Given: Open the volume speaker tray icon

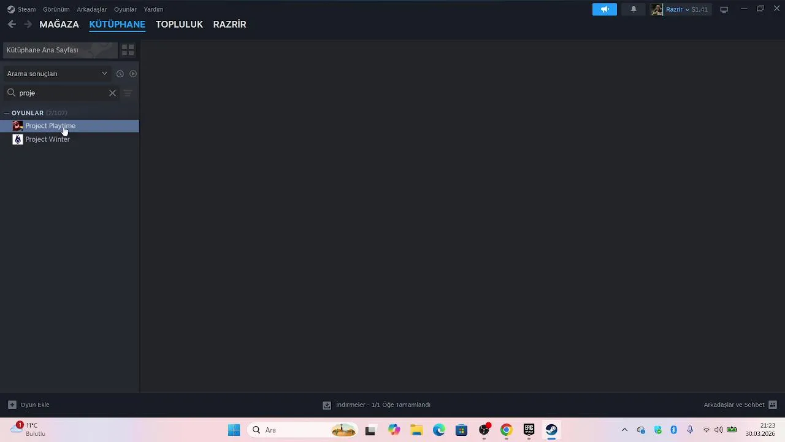Looking at the screenshot, I should tap(718, 430).
